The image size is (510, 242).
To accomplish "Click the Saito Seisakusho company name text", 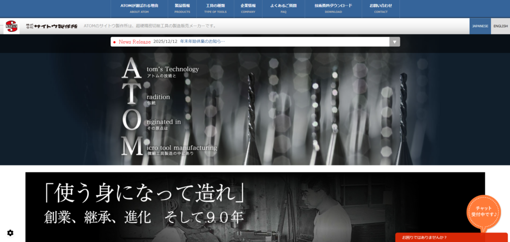I will pos(52,26).
